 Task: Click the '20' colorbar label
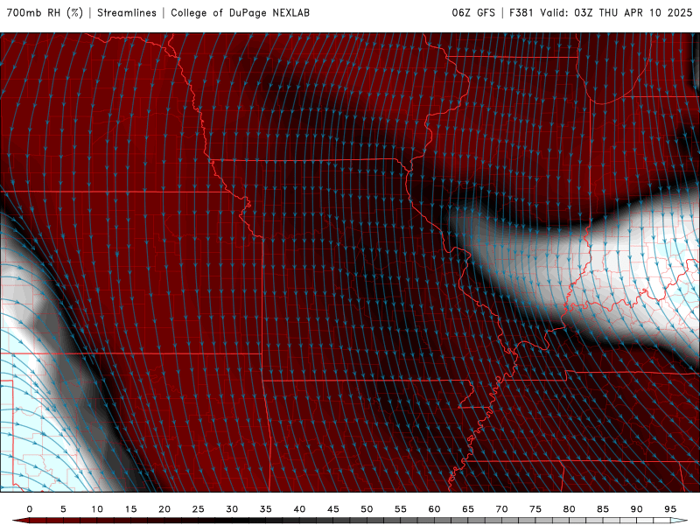(x=164, y=509)
